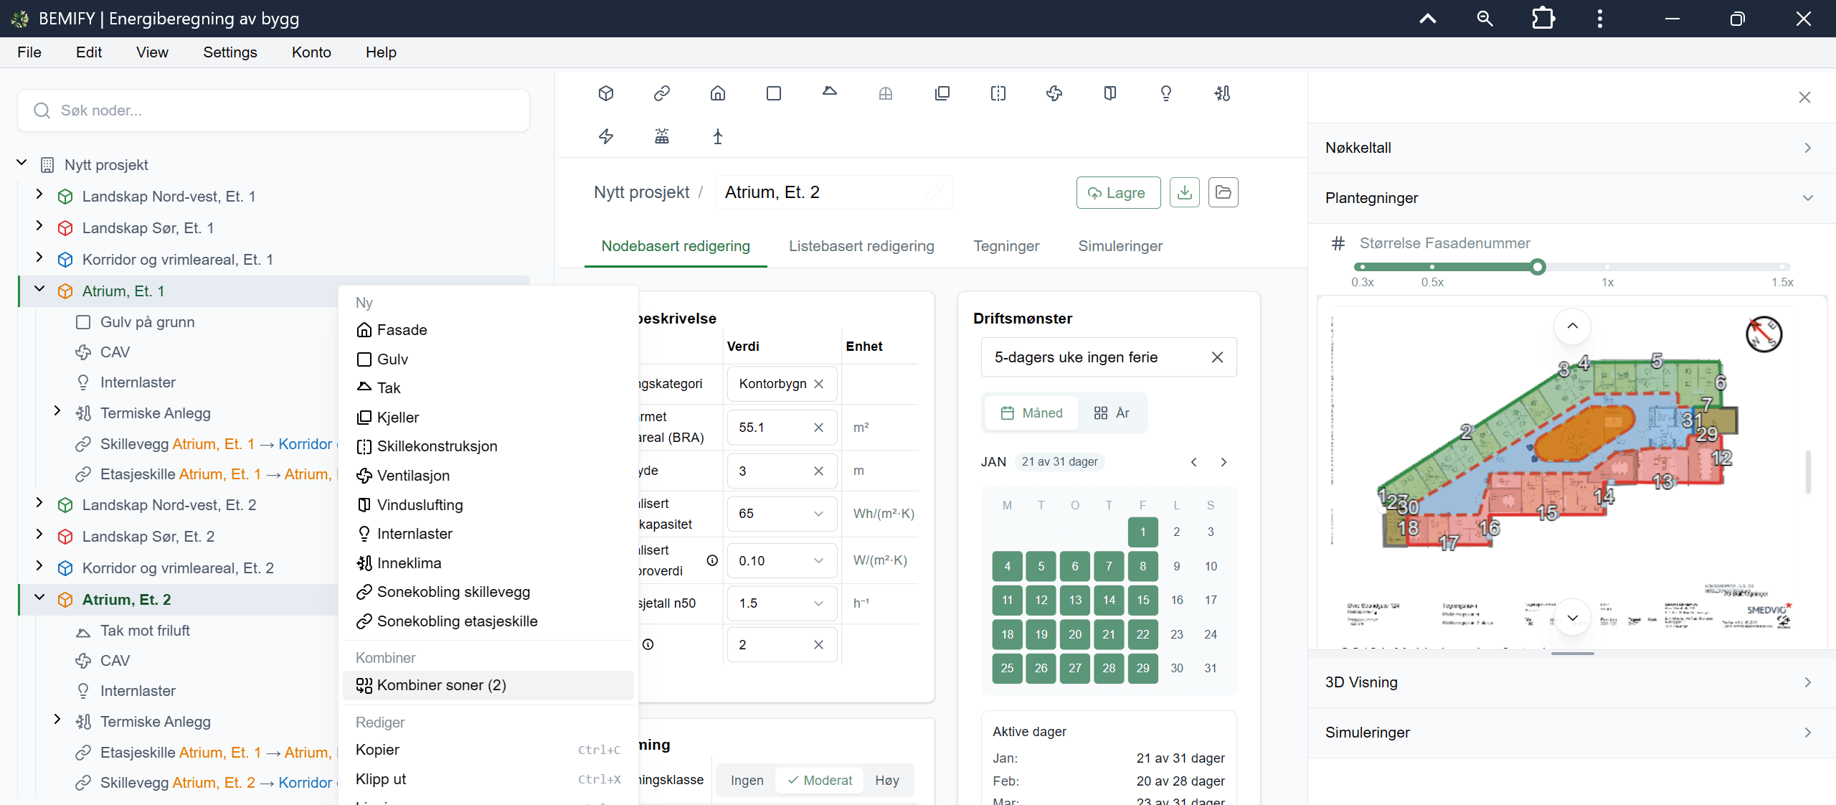Choose Kombiner soner (2) from context menu
This screenshot has width=1836, height=805.
488,686
